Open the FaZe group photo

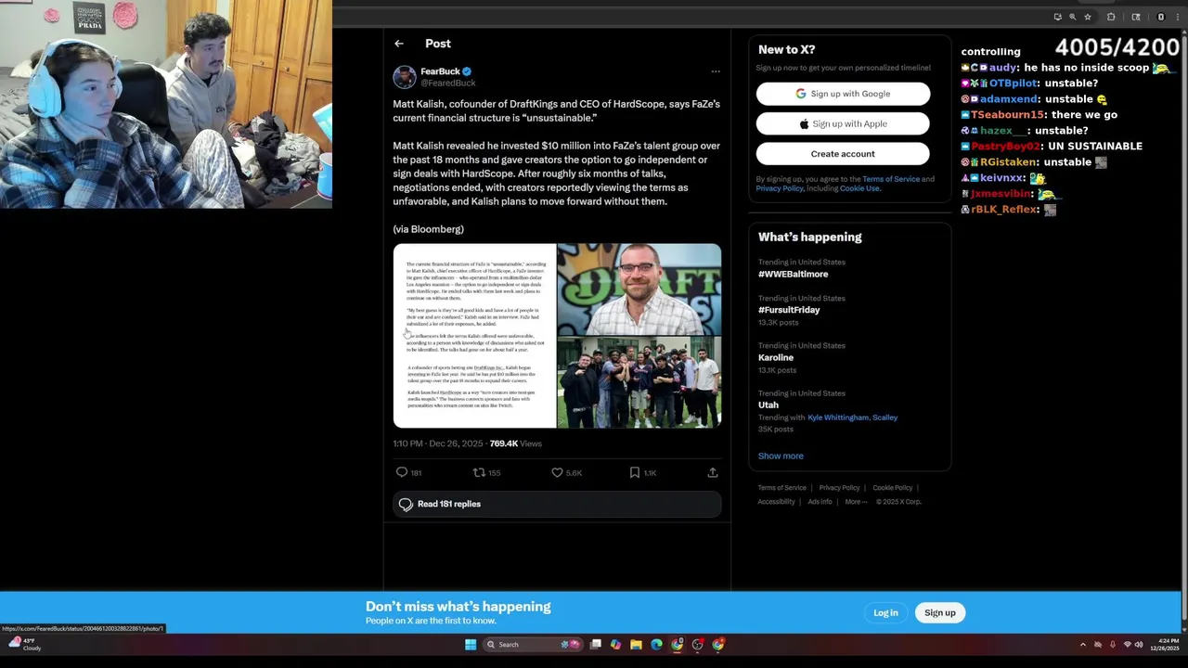(x=639, y=382)
